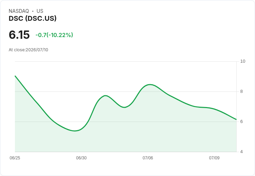Select the 07/06 date axis label
The width and height of the screenshot is (255, 176).
(148, 158)
